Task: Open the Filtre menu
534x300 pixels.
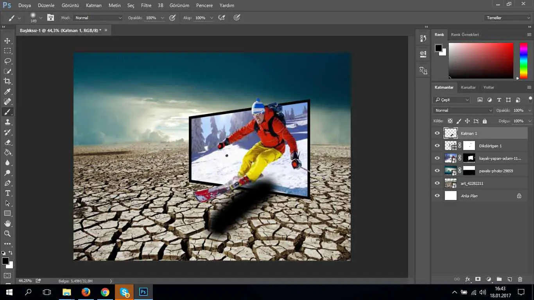Action: pos(146,5)
